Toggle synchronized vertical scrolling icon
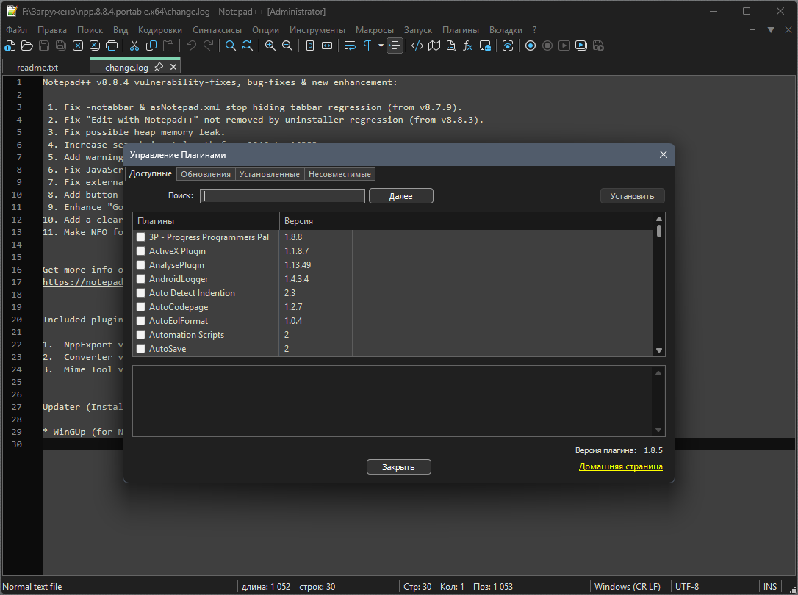This screenshot has height=595, width=798. click(x=310, y=46)
